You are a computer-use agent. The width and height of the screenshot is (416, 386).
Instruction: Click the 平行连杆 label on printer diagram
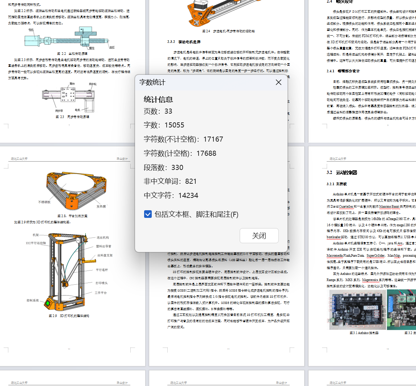102,270
